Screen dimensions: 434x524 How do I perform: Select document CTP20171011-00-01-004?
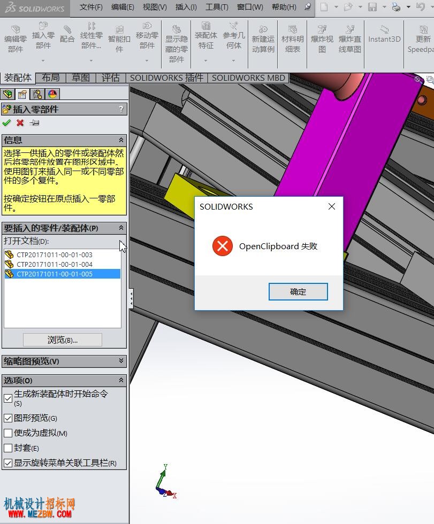point(63,264)
